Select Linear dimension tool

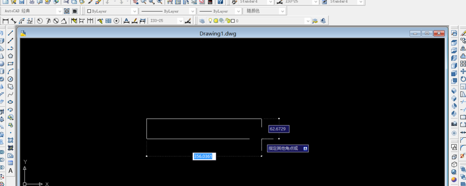coord(5,21)
